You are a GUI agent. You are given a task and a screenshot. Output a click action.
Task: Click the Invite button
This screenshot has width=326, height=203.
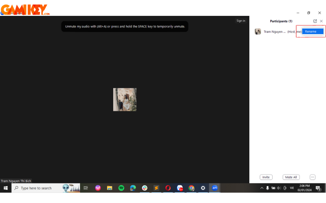(x=266, y=177)
